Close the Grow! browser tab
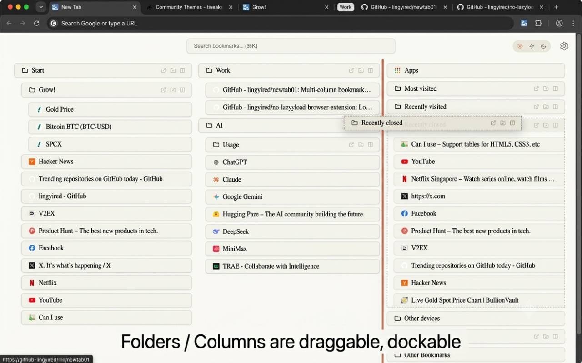This screenshot has height=363, width=582. pos(327,7)
